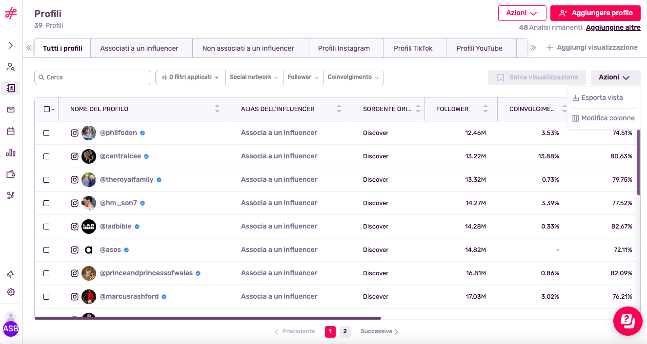Select the @princeandprincessofwales row checkbox

tap(46, 273)
